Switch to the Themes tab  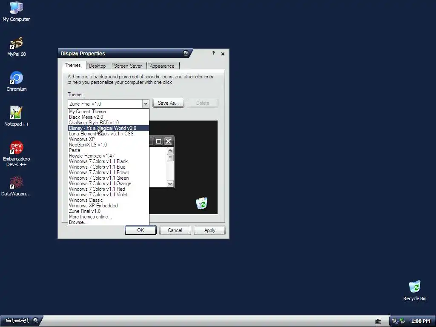73,65
